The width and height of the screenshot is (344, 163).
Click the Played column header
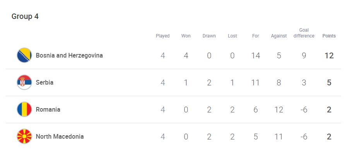click(163, 36)
